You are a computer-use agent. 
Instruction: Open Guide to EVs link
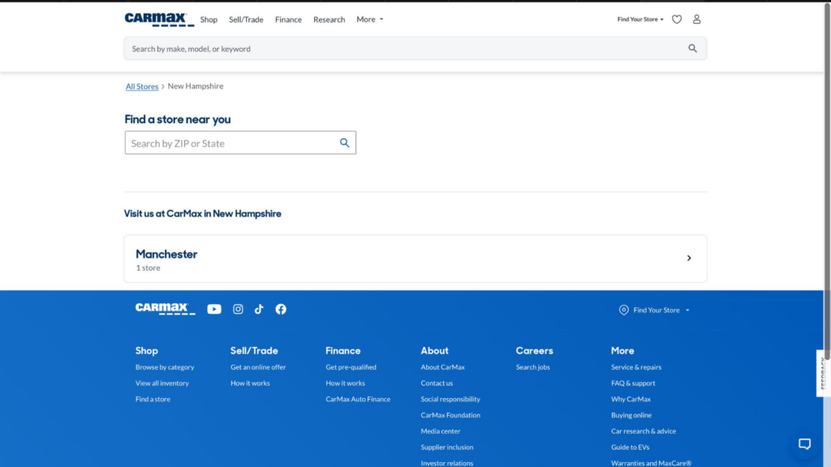(630, 447)
